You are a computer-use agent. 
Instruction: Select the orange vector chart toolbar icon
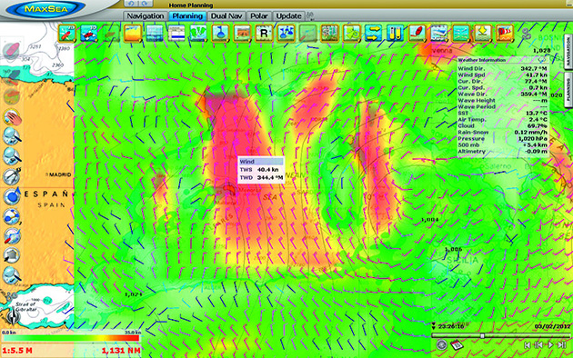click(133, 33)
